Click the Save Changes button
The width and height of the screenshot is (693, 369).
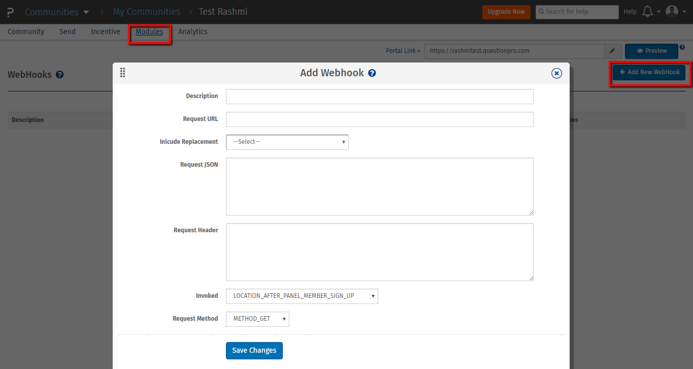[254, 351]
